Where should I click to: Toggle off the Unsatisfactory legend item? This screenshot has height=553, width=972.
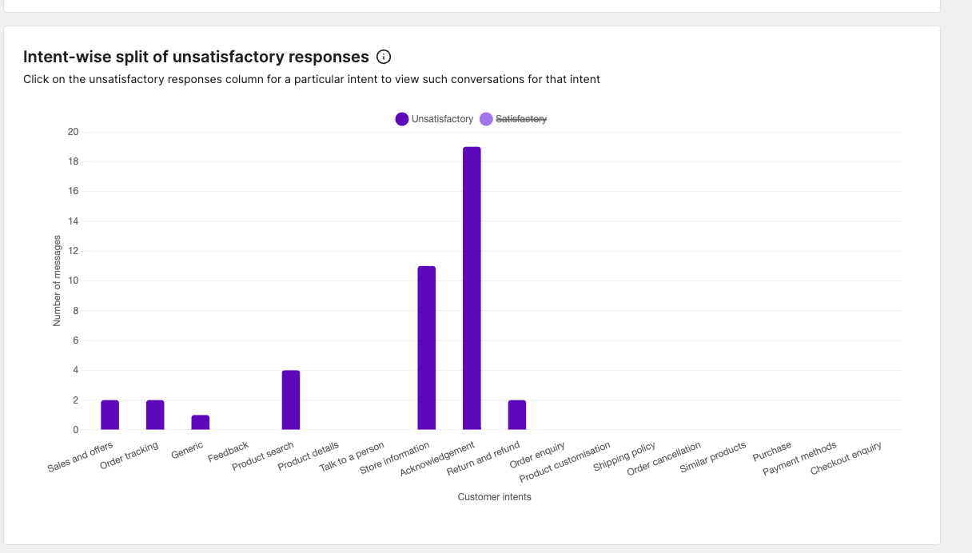coord(441,118)
